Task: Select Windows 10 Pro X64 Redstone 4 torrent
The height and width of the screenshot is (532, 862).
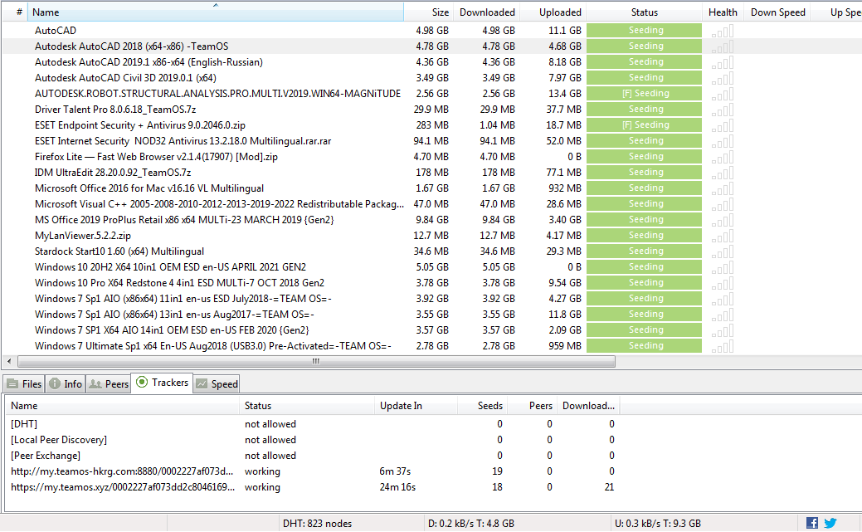Action: tap(179, 283)
